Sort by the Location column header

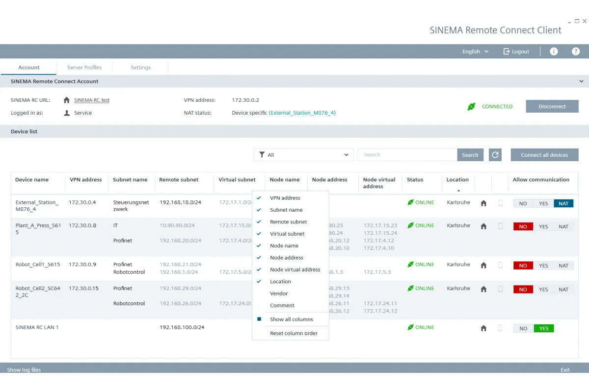coord(457,180)
